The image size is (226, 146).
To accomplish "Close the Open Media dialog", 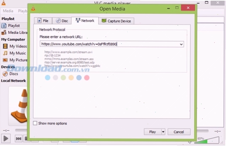I will [188, 8].
